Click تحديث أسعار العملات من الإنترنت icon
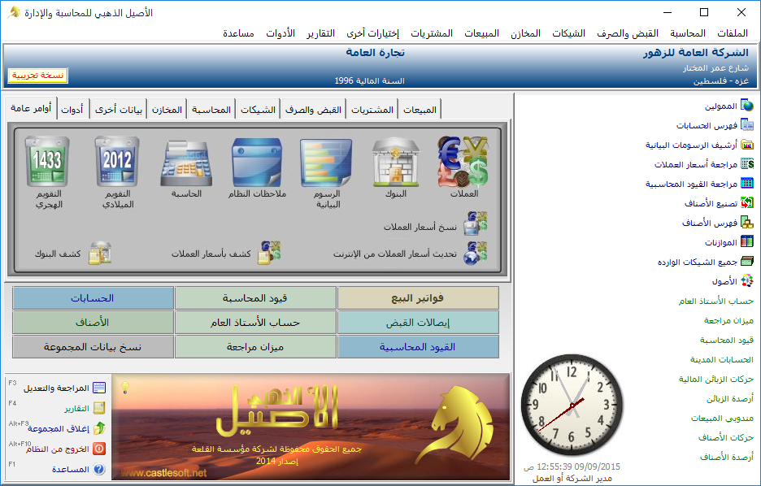 pos(475,254)
